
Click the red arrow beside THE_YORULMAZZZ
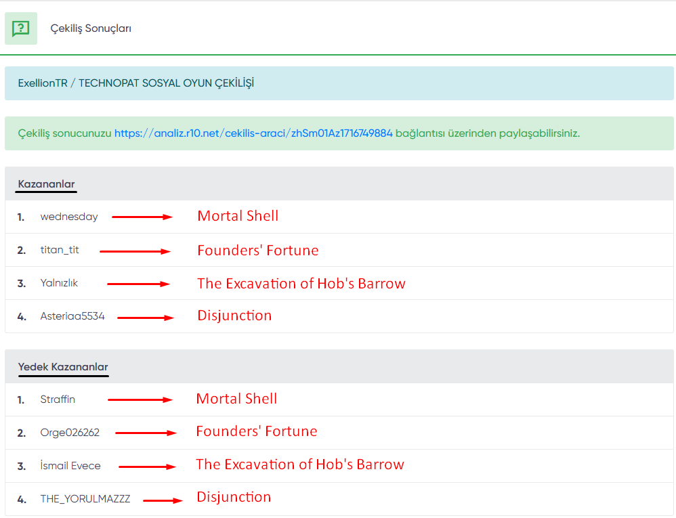click(x=163, y=500)
